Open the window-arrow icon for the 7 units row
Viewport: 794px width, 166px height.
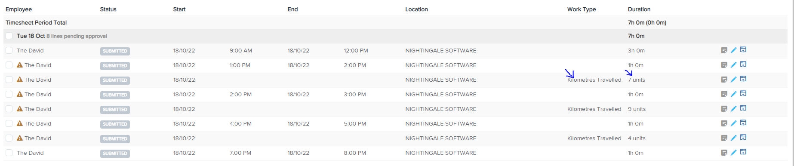tap(743, 79)
